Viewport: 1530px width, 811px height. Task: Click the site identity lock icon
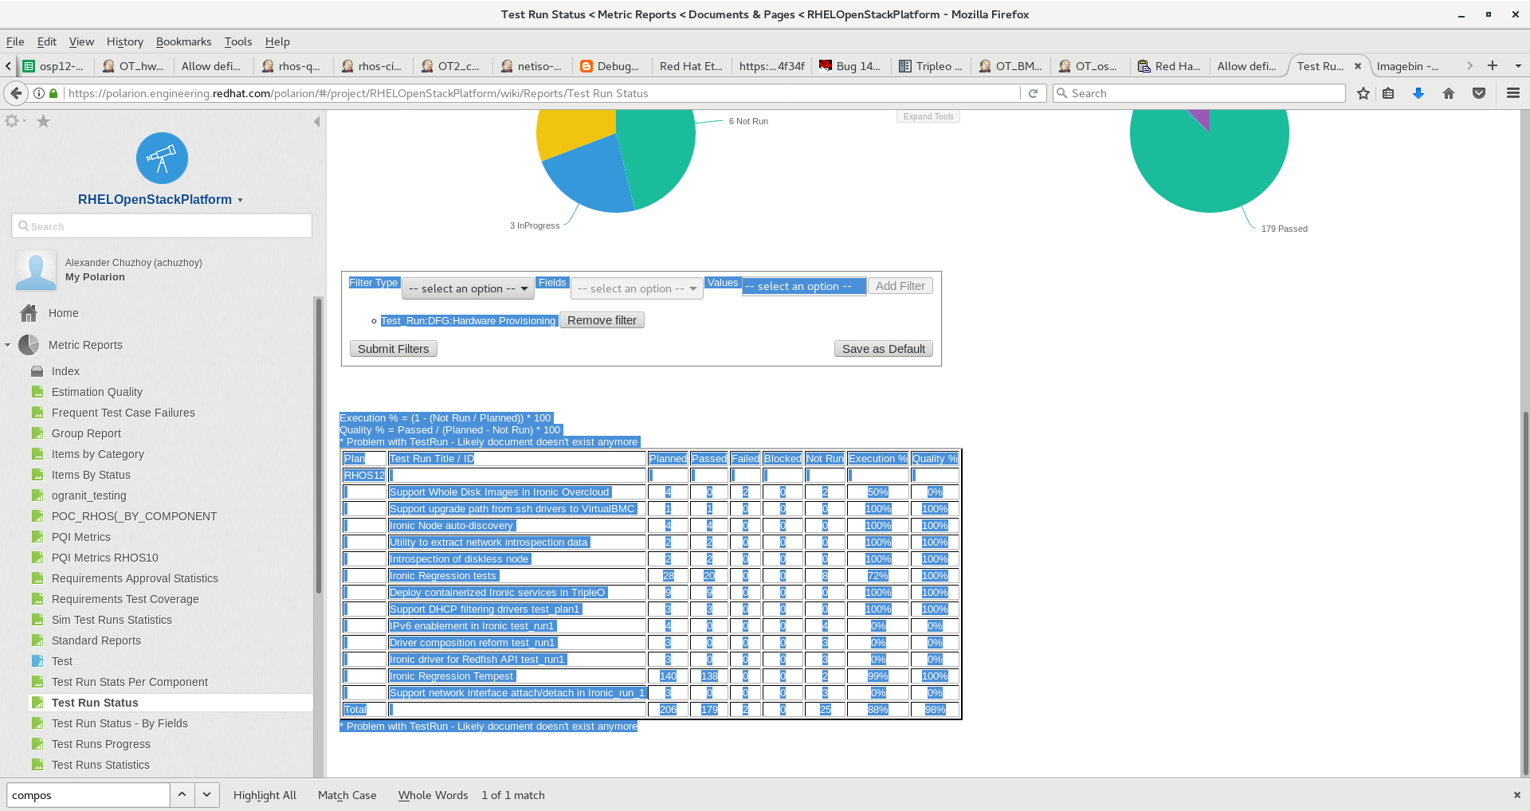[x=53, y=93]
